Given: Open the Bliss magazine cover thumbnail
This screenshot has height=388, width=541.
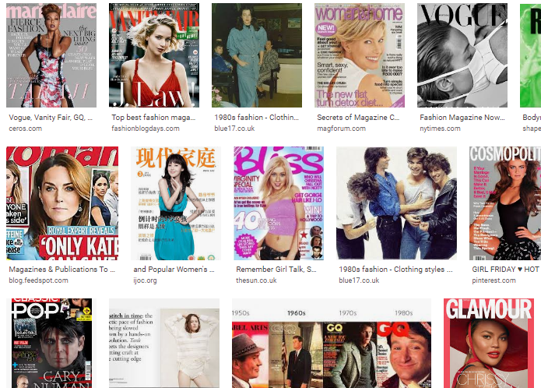Looking at the screenshot, I should 279,203.
